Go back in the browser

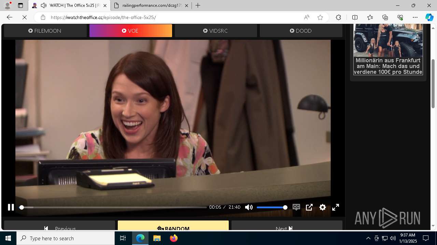10,17
